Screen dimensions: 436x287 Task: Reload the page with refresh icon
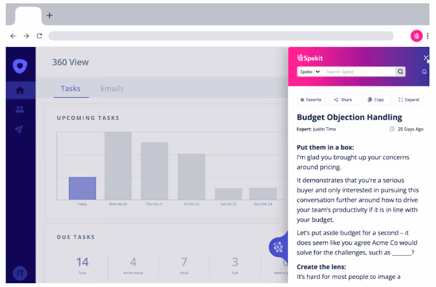pos(39,36)
